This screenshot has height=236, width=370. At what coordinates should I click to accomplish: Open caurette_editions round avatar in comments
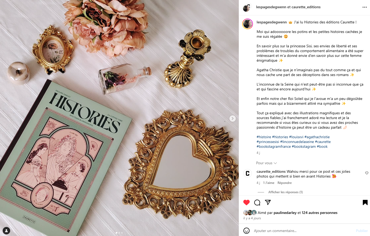[x=248, y=173]
